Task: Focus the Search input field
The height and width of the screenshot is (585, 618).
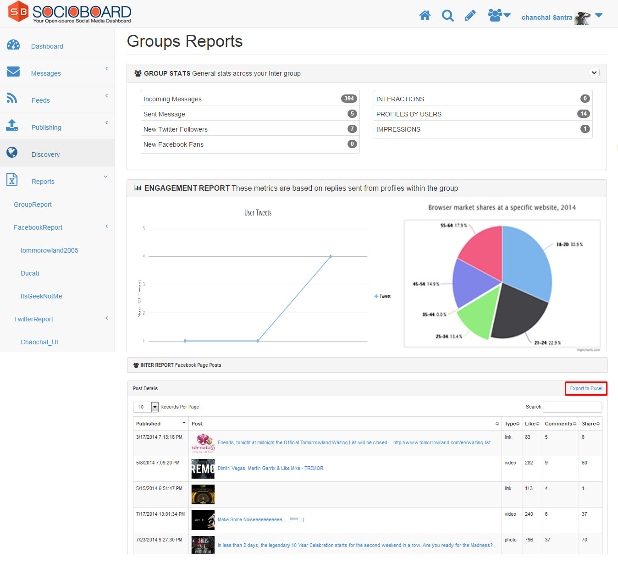Action: coord(572,407)
